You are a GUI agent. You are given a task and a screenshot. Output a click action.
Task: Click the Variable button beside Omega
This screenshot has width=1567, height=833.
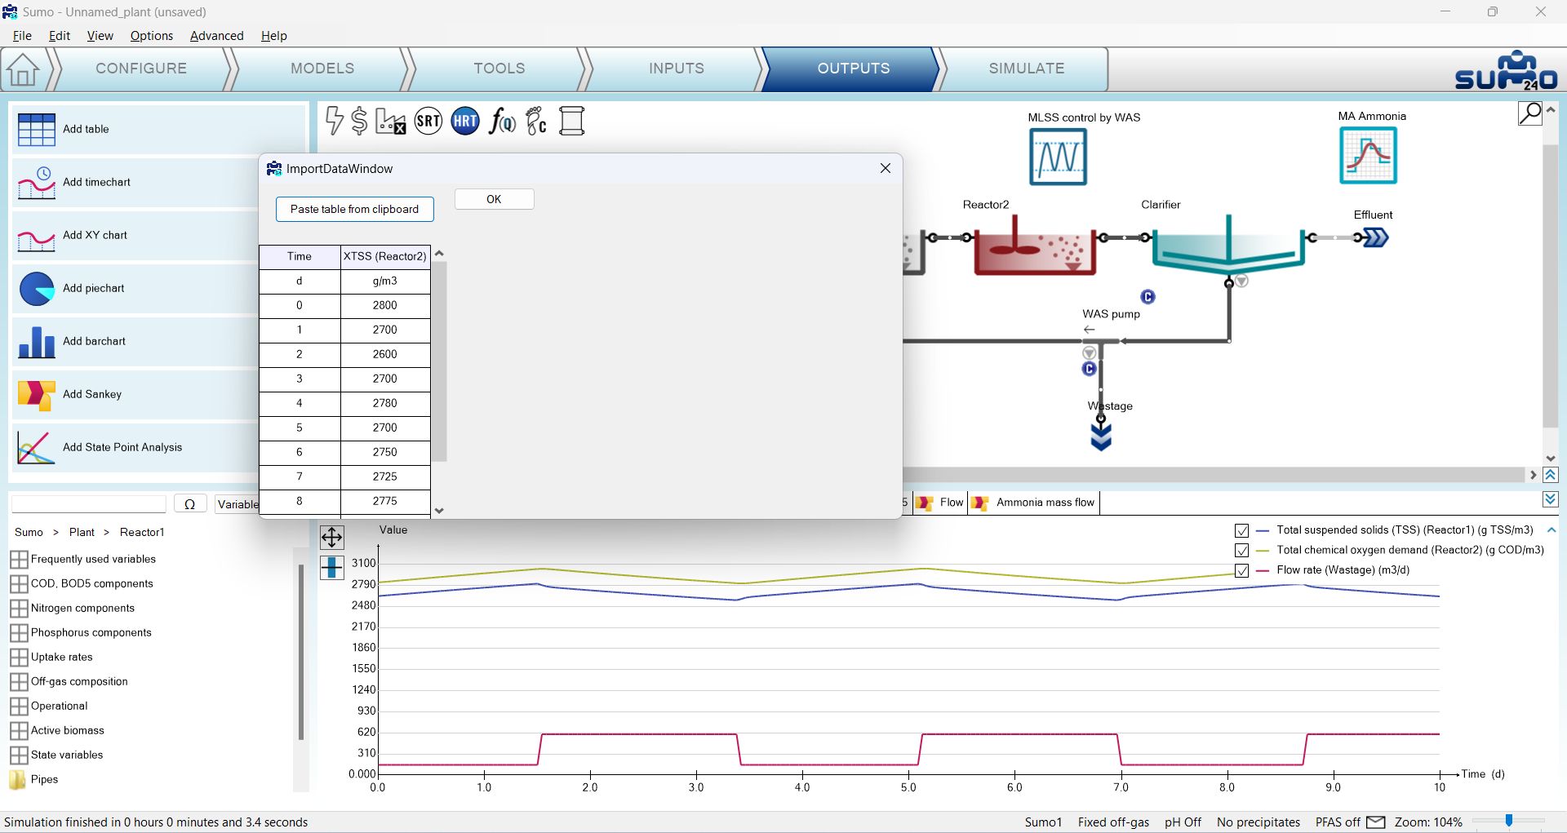click(237, 504)
